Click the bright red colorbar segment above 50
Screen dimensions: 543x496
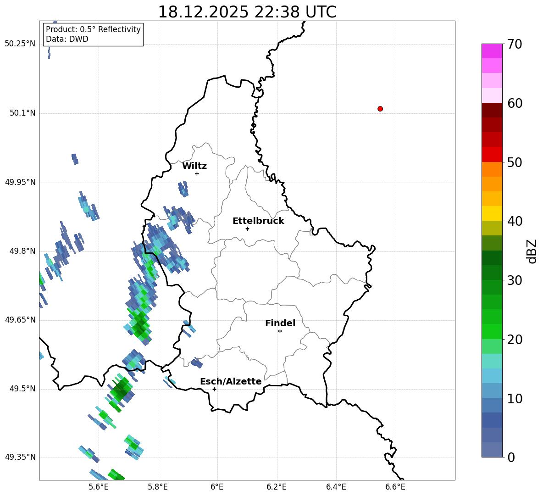pyautogui.click(x=492, y=155)
